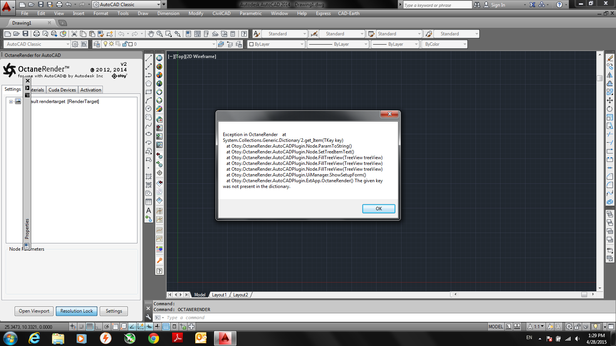This screenshot has width=616, height=346.
Task: Click the New drawing icon in the Standard toolbar
Action: pos(7,34)
